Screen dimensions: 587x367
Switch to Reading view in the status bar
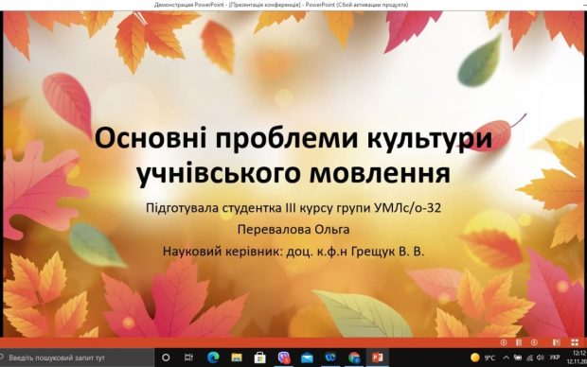point(557,342)
